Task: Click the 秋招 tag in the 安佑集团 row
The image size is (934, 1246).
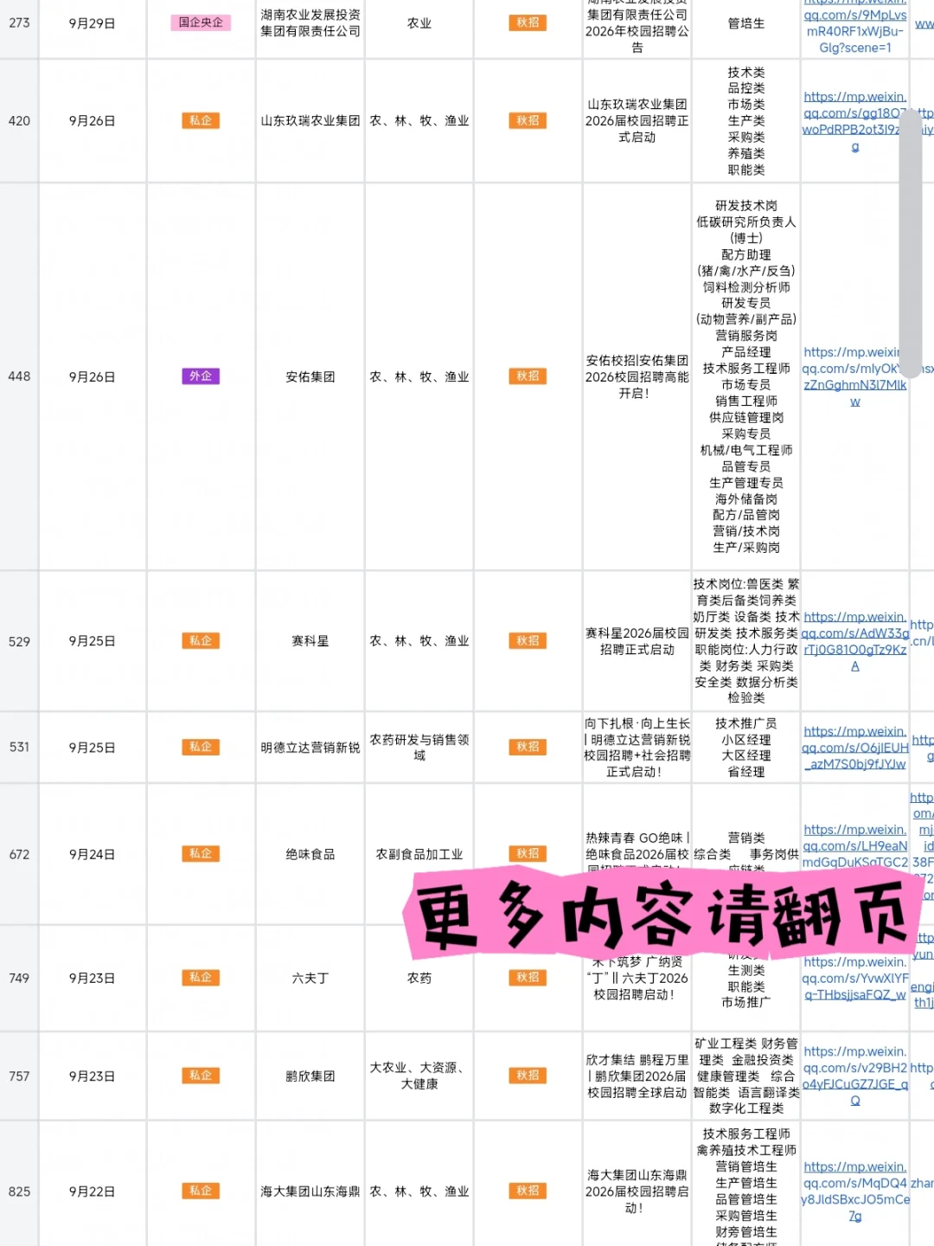Action: (528, 376)
